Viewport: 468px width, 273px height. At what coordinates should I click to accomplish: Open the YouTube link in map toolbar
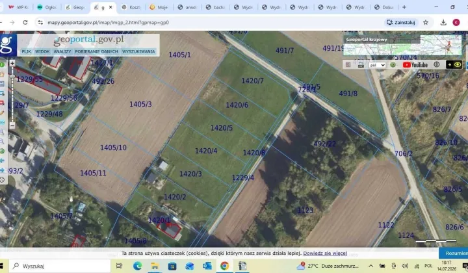[x=415, y=65]
